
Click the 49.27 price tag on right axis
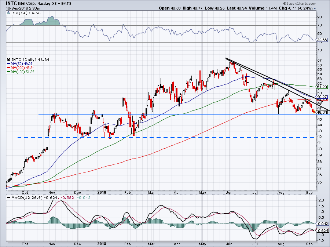[322, 97]
